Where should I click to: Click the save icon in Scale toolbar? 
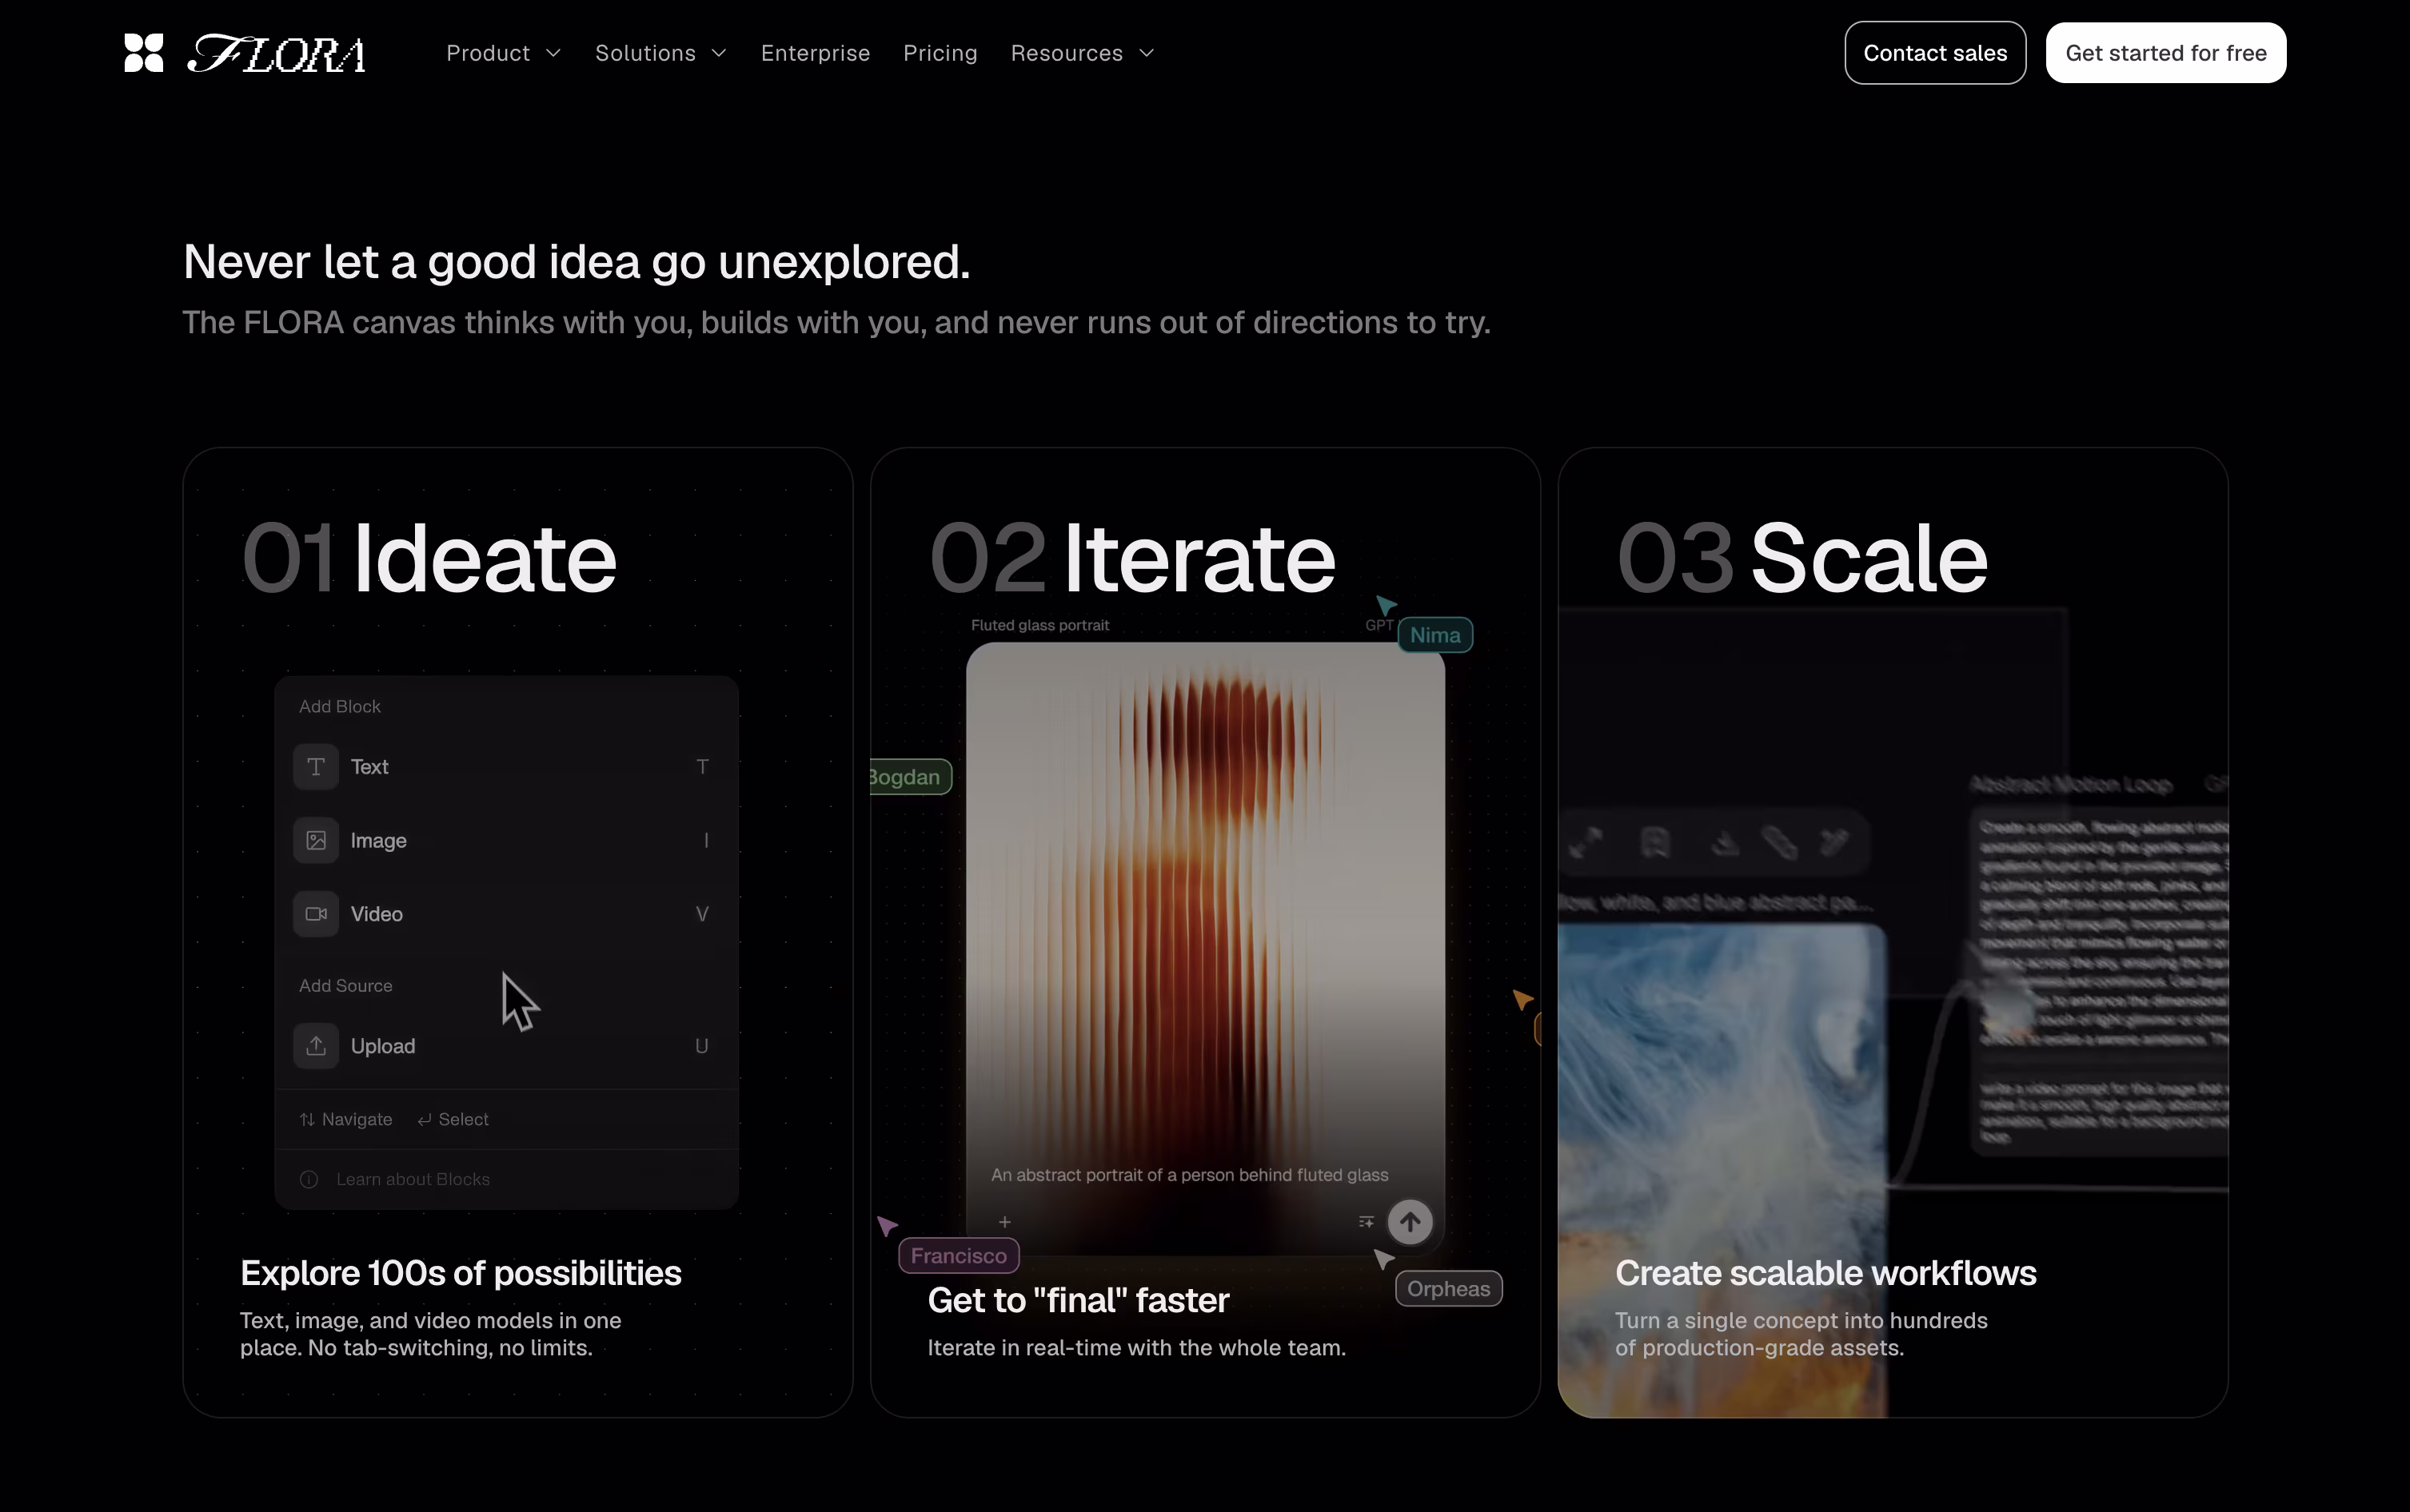1656,843
